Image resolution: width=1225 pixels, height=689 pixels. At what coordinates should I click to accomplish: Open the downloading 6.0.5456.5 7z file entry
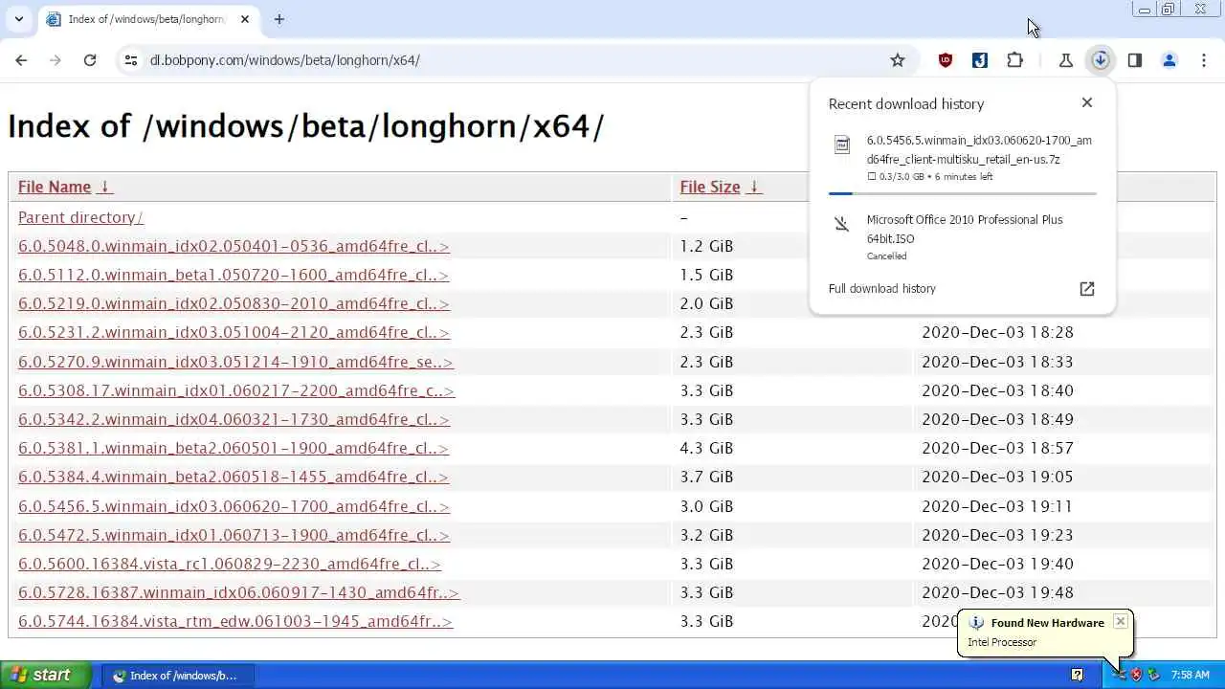(x=962, y=159)
